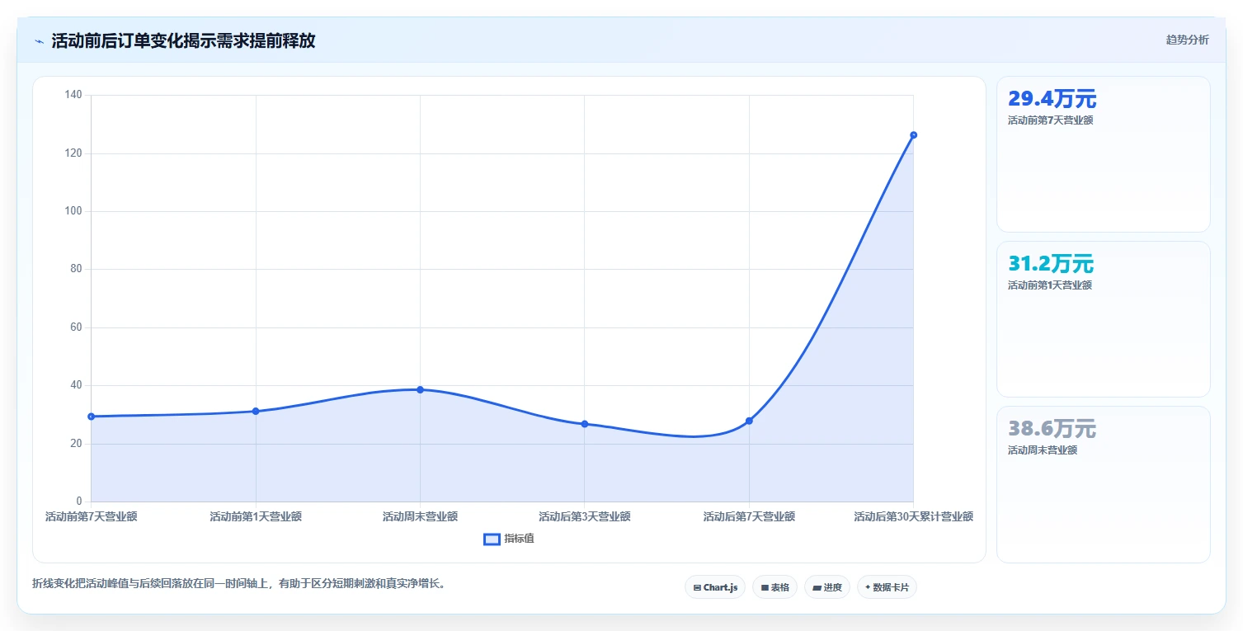The height and width of the screenshot is (631, 1243).
Task: Click the y-axis value 40
Action: pos(76,385)
